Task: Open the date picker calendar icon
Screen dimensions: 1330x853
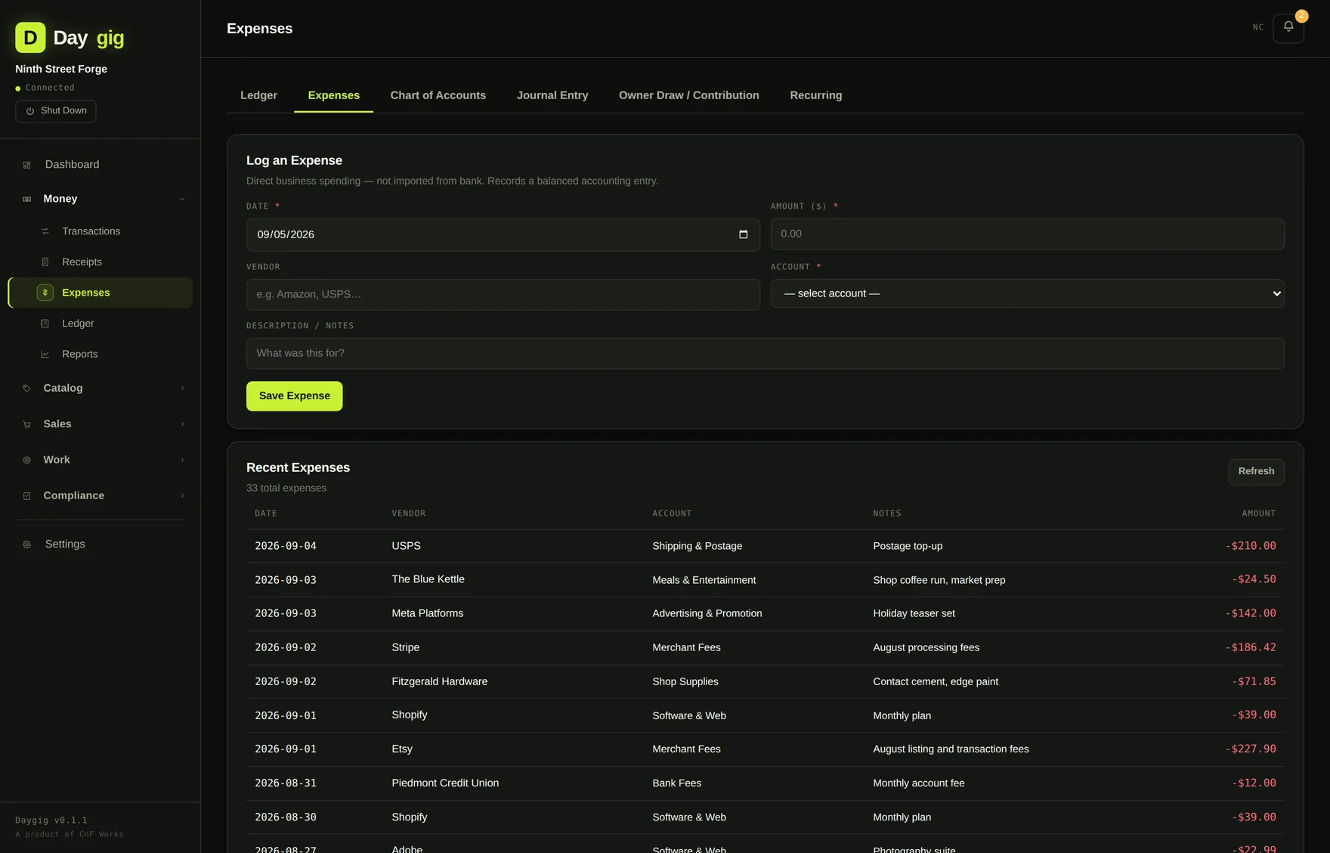Action: point(743,234)
